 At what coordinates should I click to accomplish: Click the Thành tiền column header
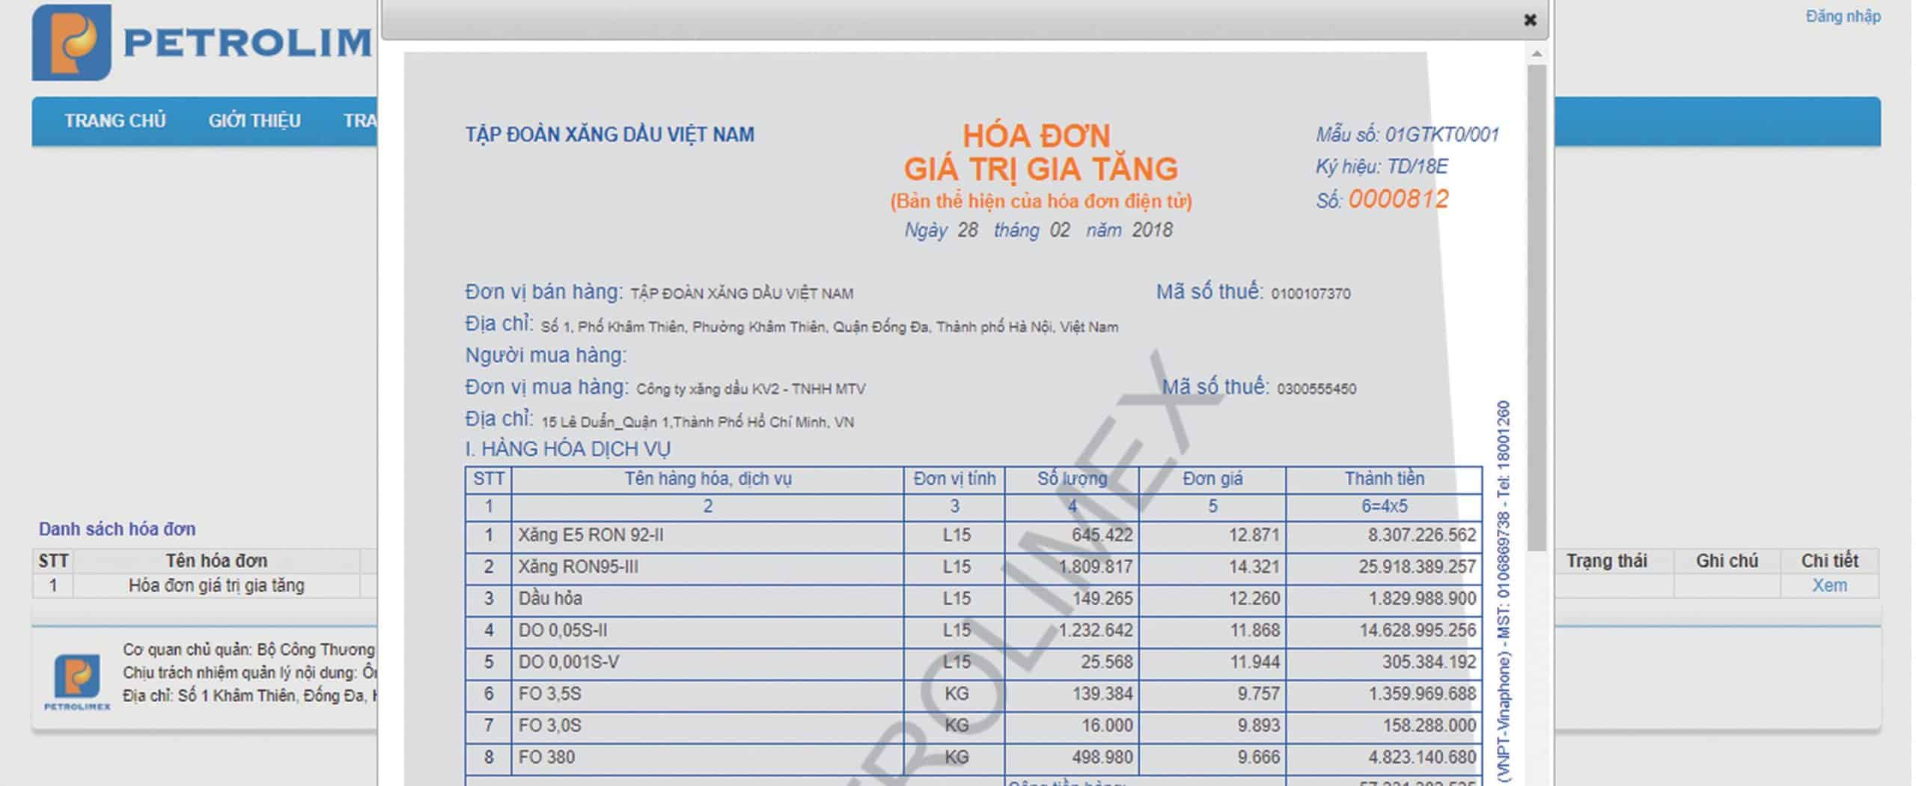point(1384,479)
